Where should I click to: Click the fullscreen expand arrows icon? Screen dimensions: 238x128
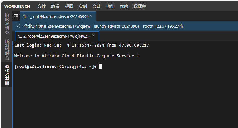point(18,26)
